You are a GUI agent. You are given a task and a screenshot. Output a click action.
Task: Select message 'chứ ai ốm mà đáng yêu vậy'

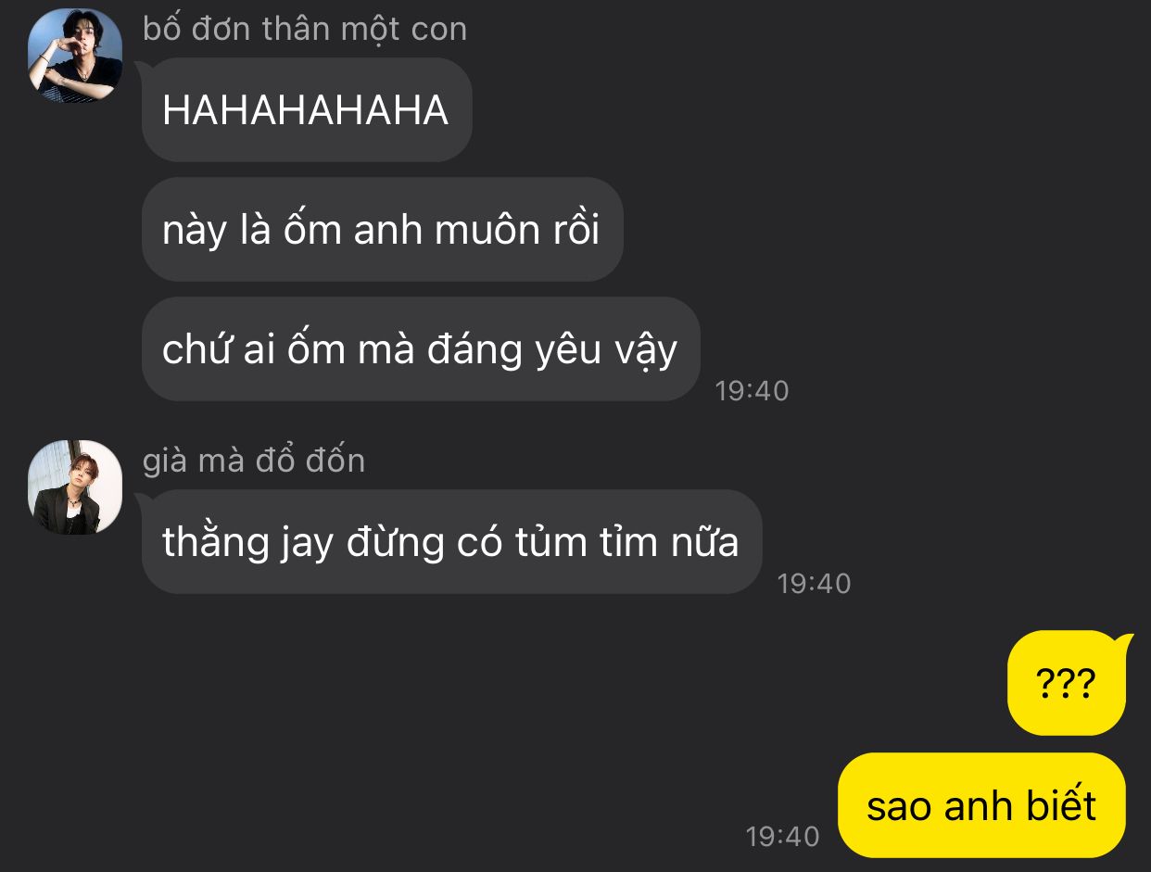421,349
